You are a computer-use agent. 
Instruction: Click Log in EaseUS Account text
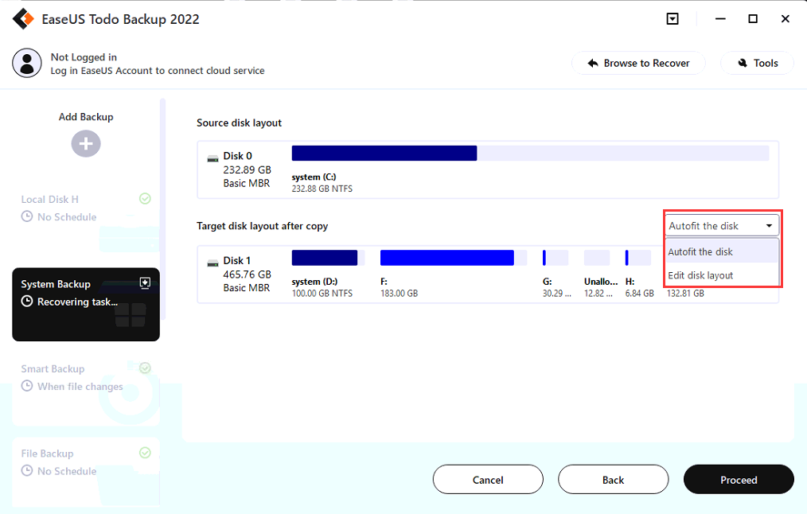pyautogui.click(x=158, y=71)
